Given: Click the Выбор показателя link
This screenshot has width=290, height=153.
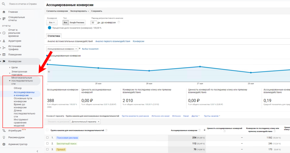Looking at the screenshot, I should pyautogui.click(x=90, y=49).
